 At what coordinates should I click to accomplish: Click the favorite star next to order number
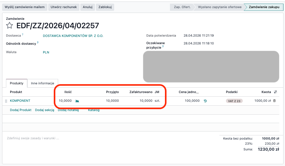pyautogui.click(x=10, y=26)
